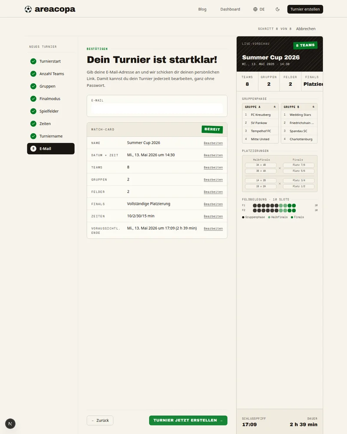Click the Gruppe B header
This screenshot has width=347, height=434.
click(x=299, y=107)
